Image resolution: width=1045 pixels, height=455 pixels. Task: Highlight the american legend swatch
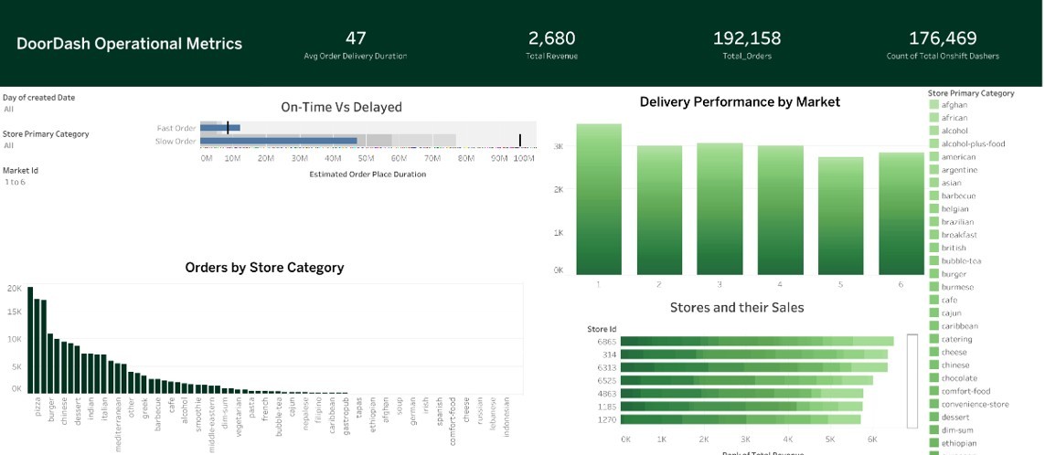tap(933, 157)
